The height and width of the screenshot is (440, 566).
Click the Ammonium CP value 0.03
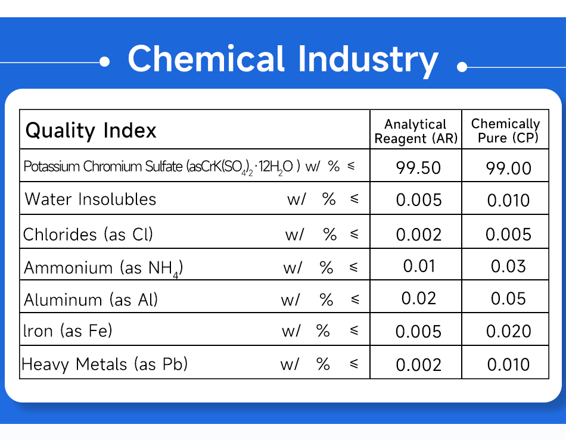pos(508,266)
